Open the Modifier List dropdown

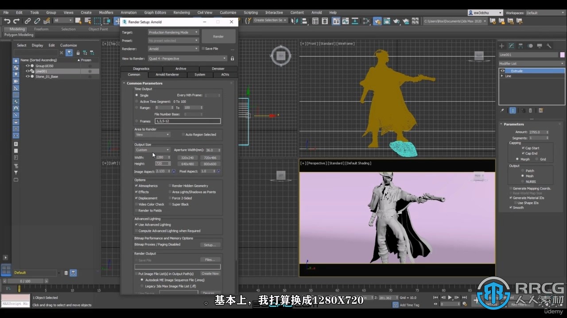pyautogui.click(x=532, y=64)
